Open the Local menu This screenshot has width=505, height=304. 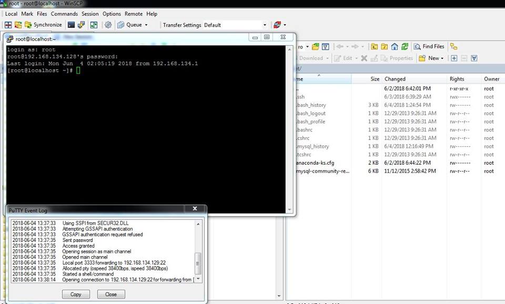pyautogui.click(x=11, y=14)
